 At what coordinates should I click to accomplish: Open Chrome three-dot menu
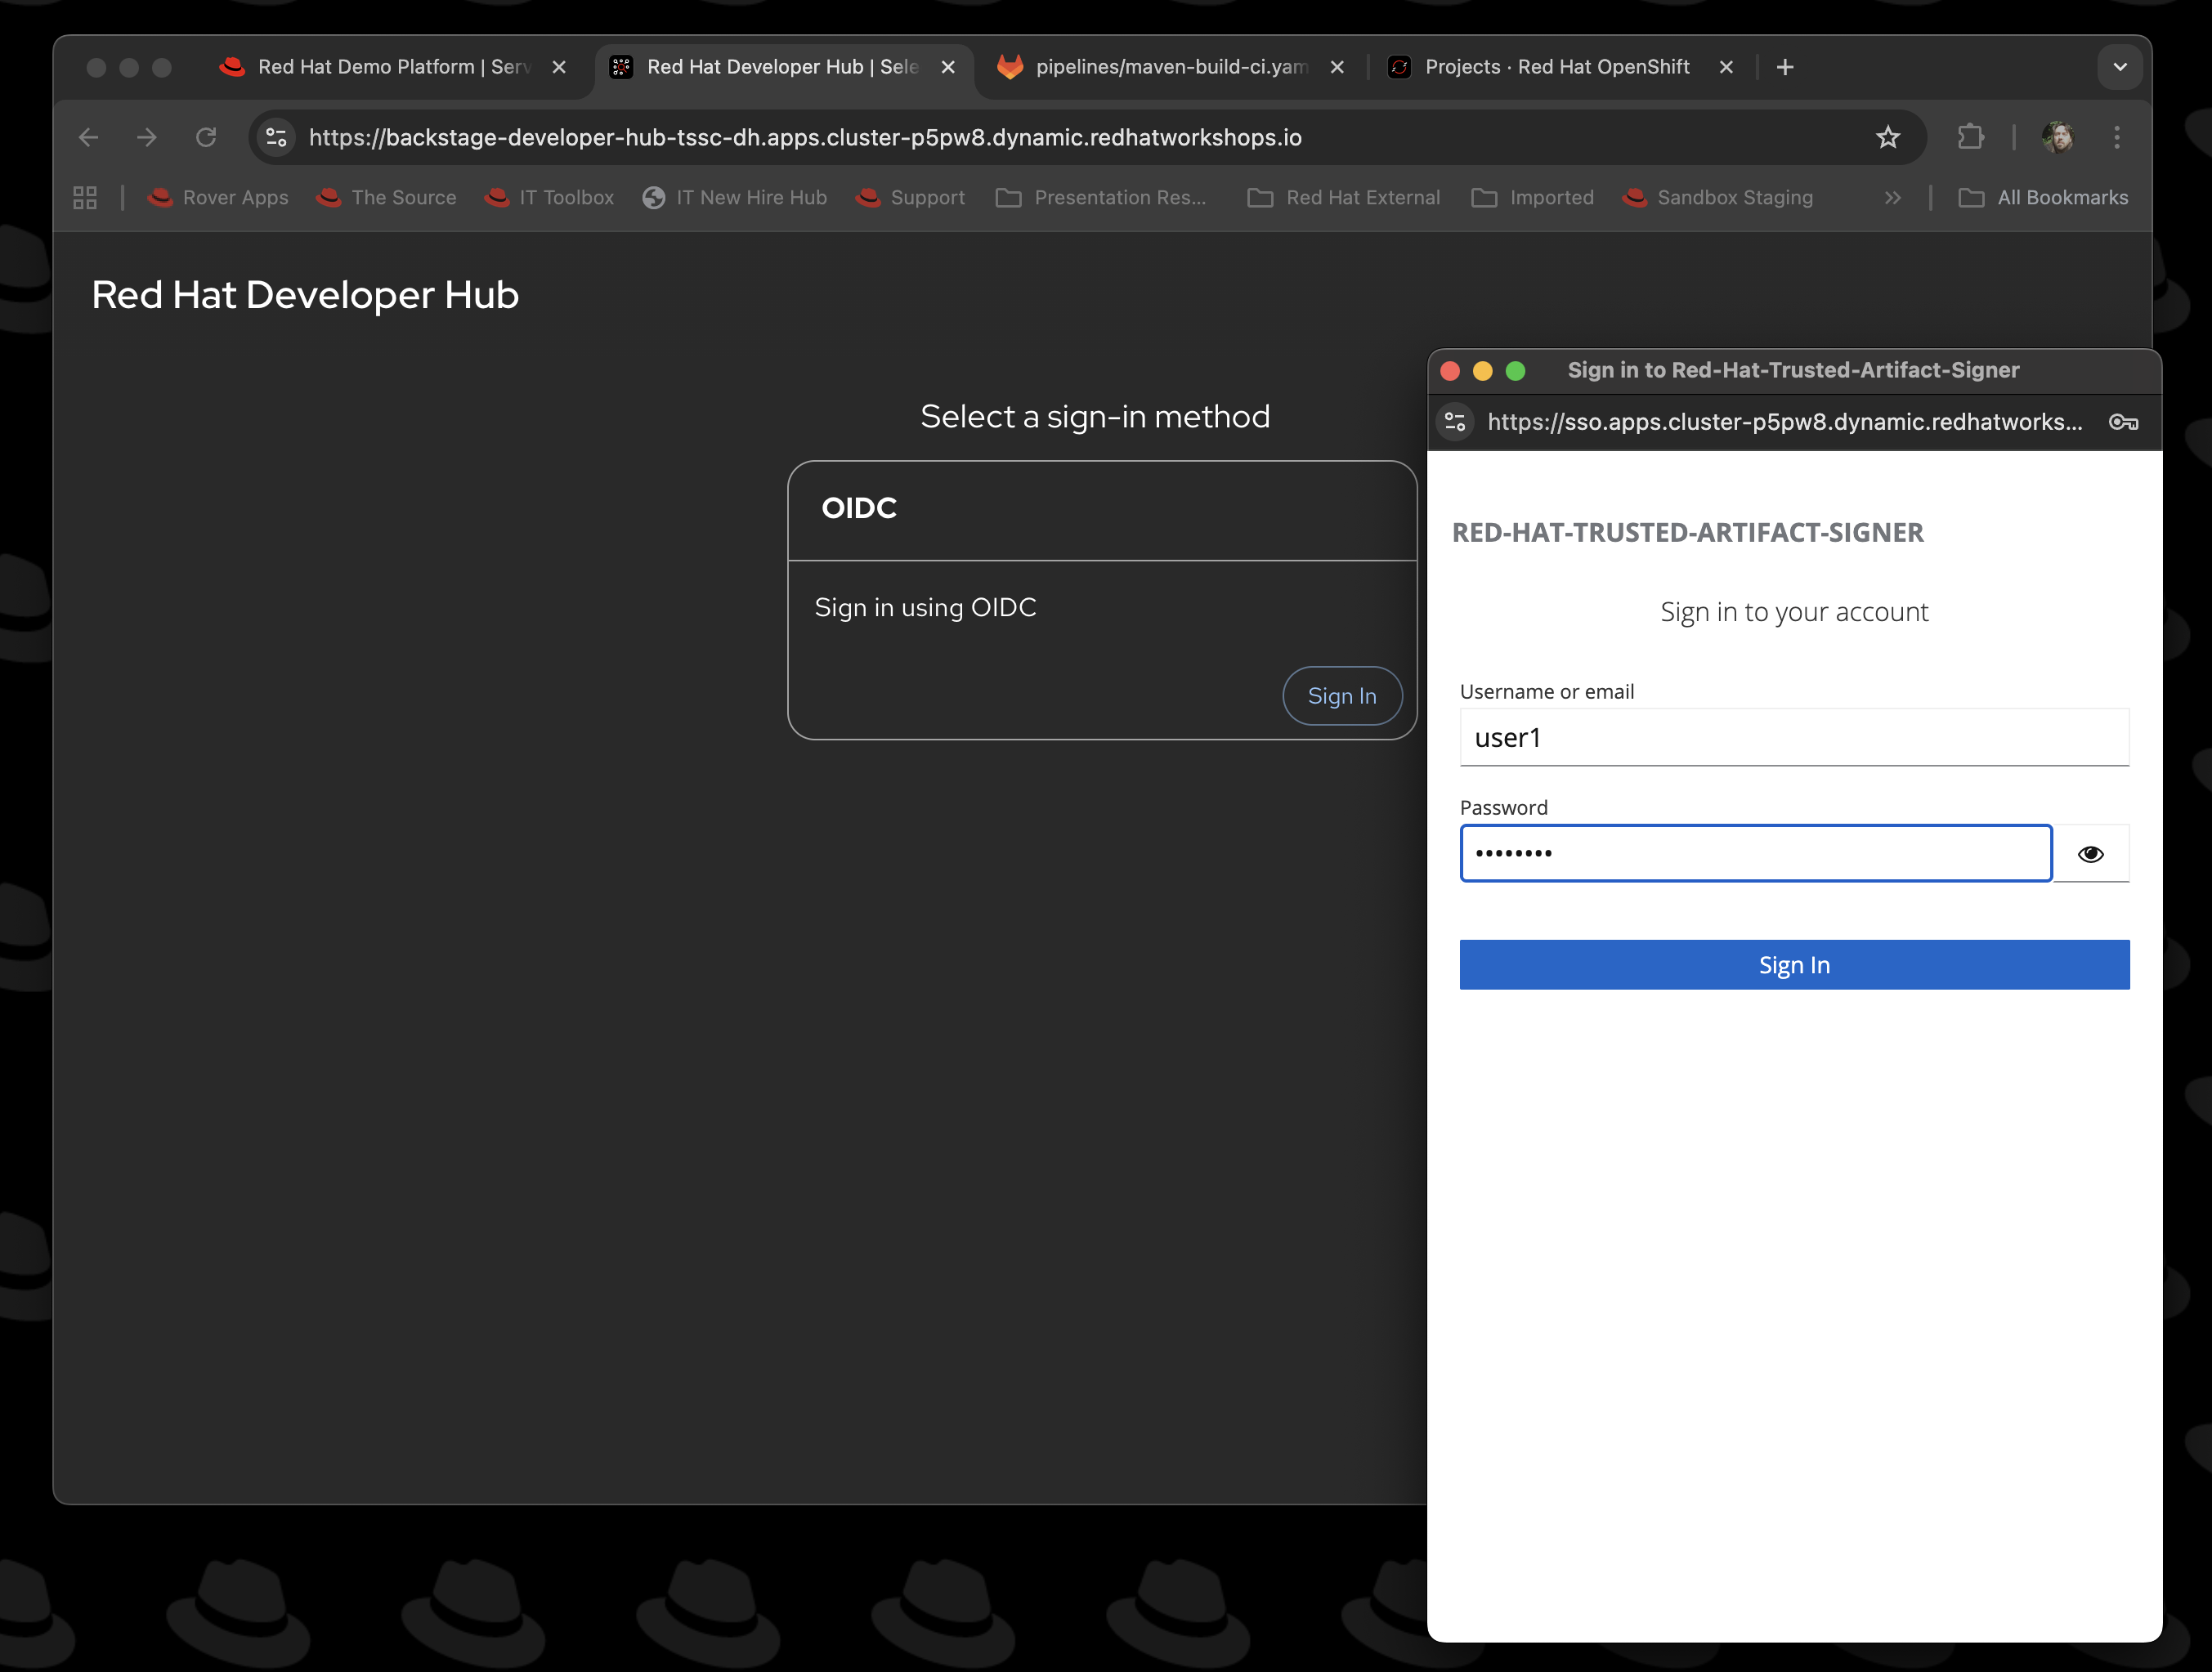2116,137
